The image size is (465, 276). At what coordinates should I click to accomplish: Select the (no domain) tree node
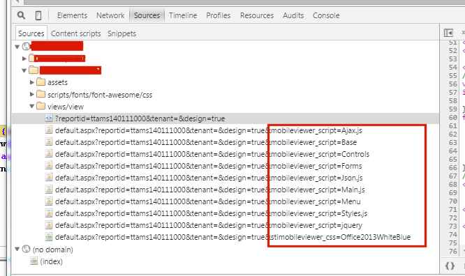53,250
